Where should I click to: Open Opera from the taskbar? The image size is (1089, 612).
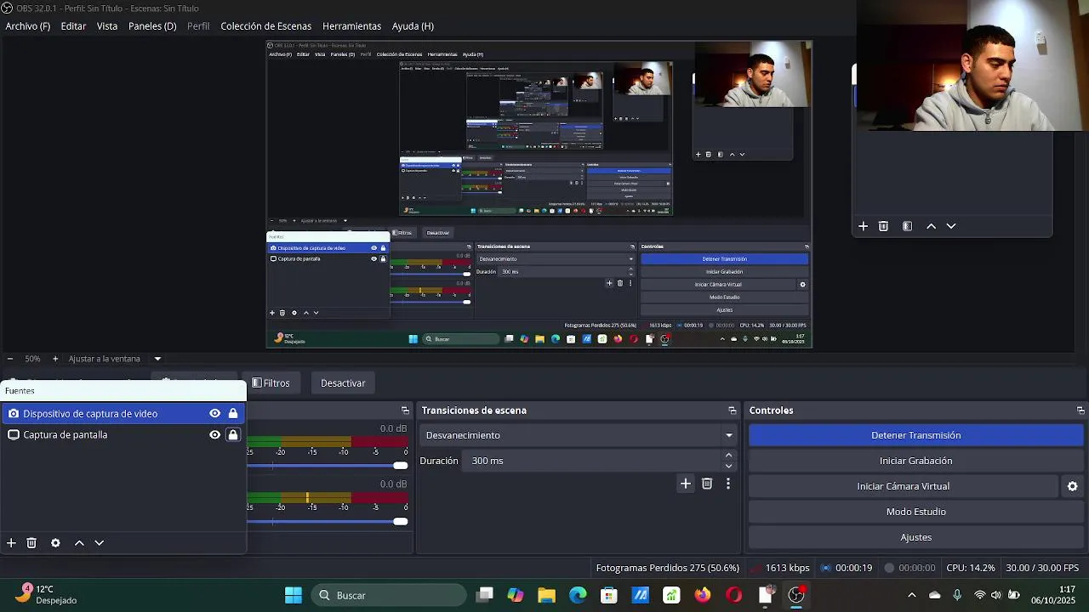click(x=733, y=595)
